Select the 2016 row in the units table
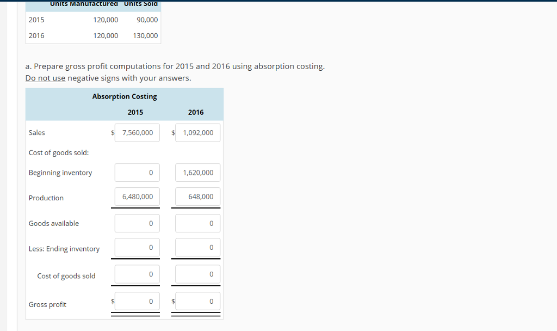Image resolution: width=557 pixels, height=331 pixels. tap(92, 35)
